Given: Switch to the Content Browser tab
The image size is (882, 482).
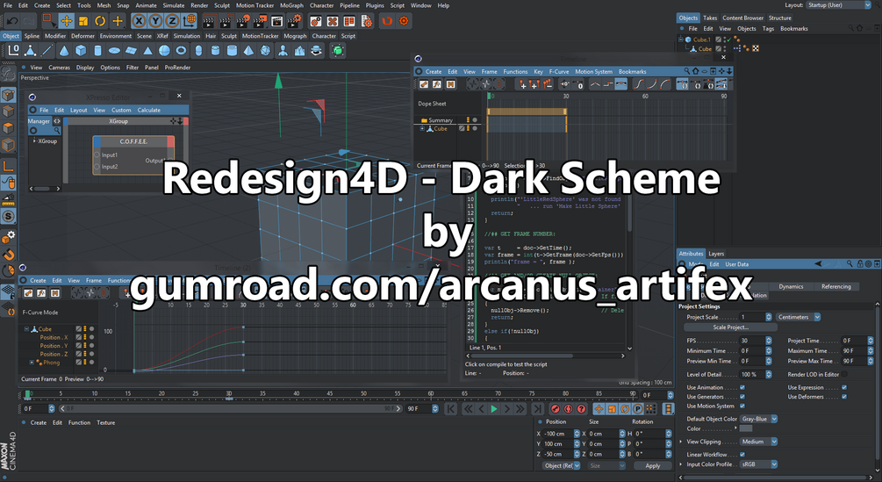Looking at the screenshot, I should 742,18.
